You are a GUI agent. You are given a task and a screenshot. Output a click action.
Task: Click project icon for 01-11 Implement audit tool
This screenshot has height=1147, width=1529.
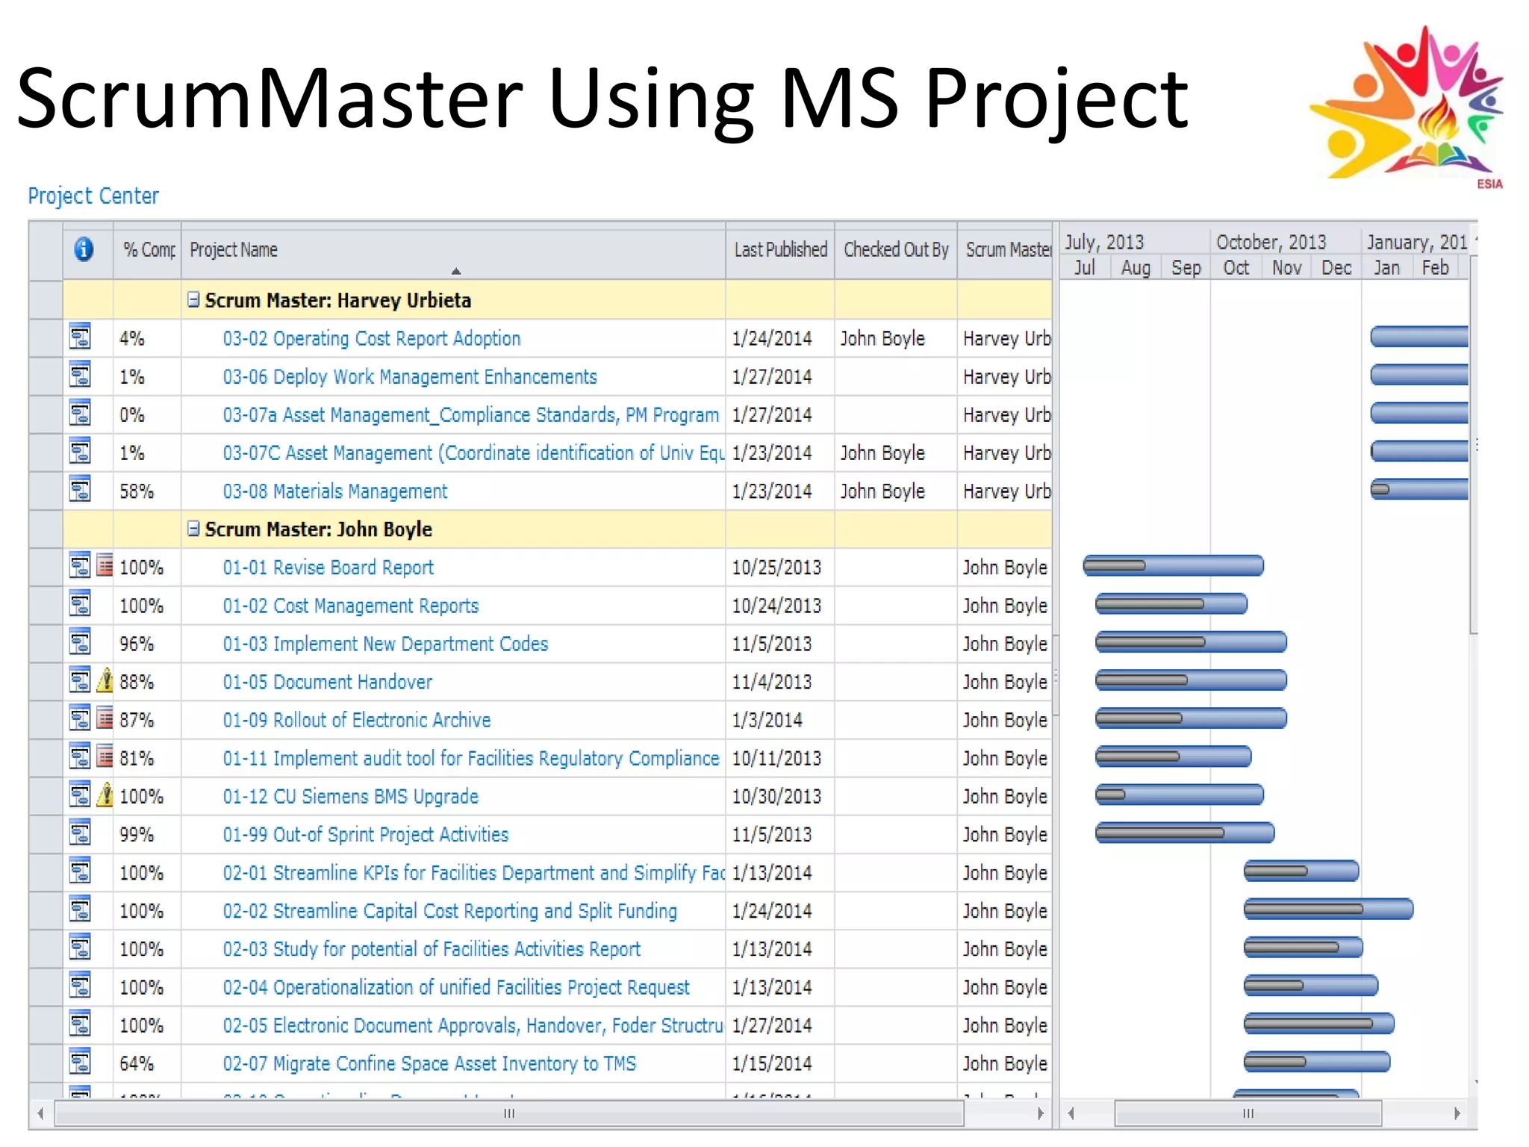80,756
